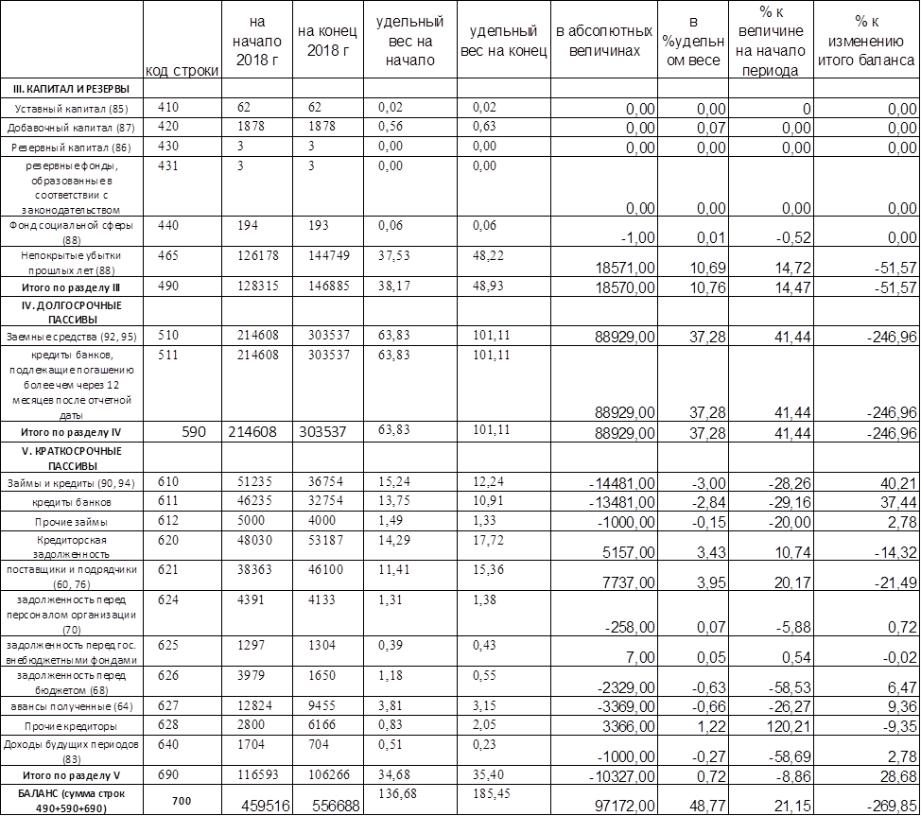The height and width of the screenshot is (816, 921).
Task: Select the 'Уставный капитал (85)' cell
Action: coord(72,108)
